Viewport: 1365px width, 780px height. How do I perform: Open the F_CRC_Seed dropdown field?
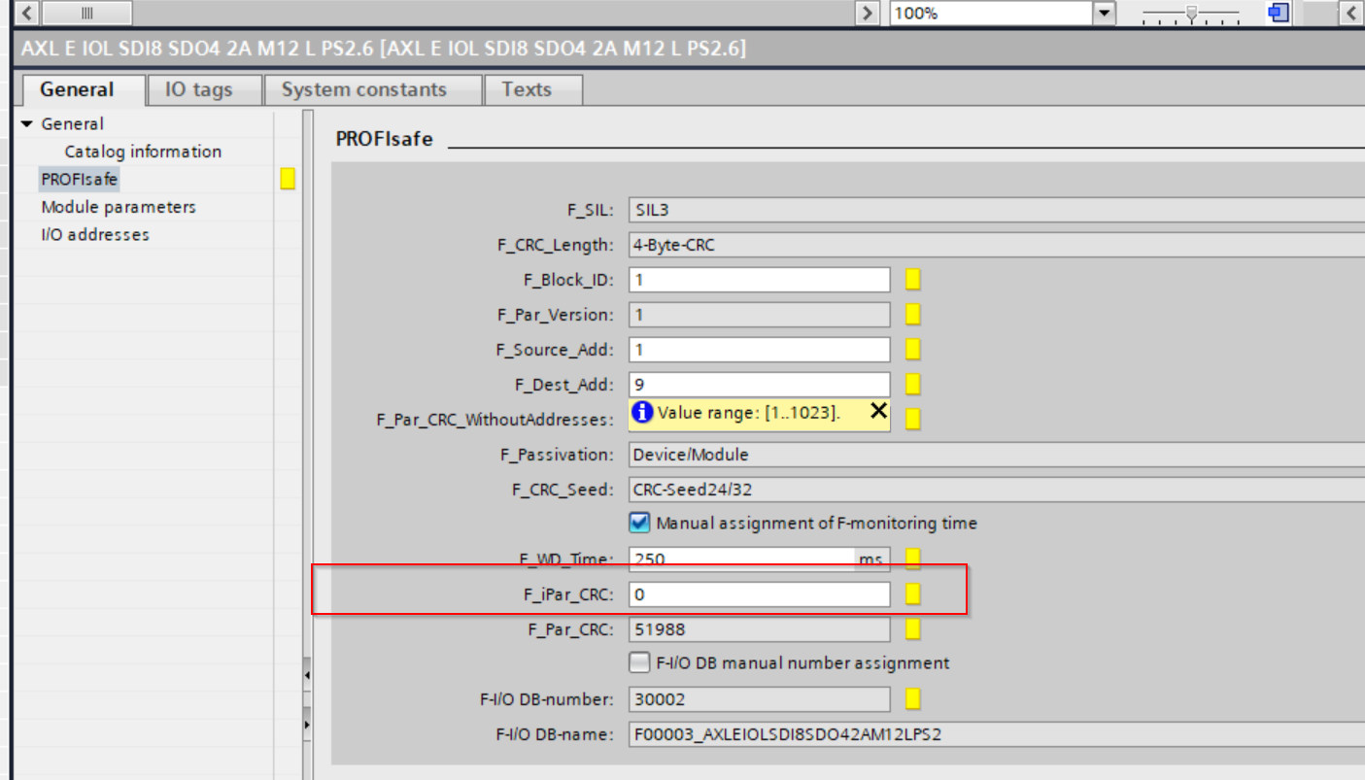(996, 490)
